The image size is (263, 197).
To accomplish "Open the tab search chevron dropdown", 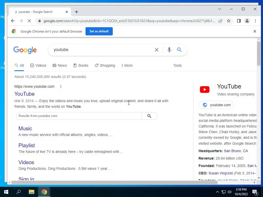I will (x=219, y=9).
